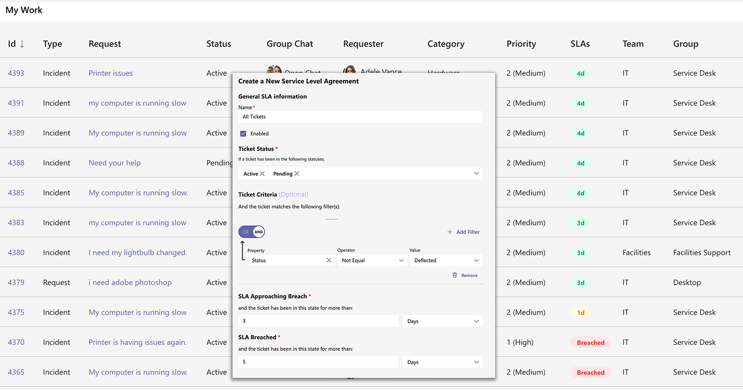The image size is (743, 390).
Task: Sort by Id column arrow
Action: pyautogui.click(x=22, y=44)
